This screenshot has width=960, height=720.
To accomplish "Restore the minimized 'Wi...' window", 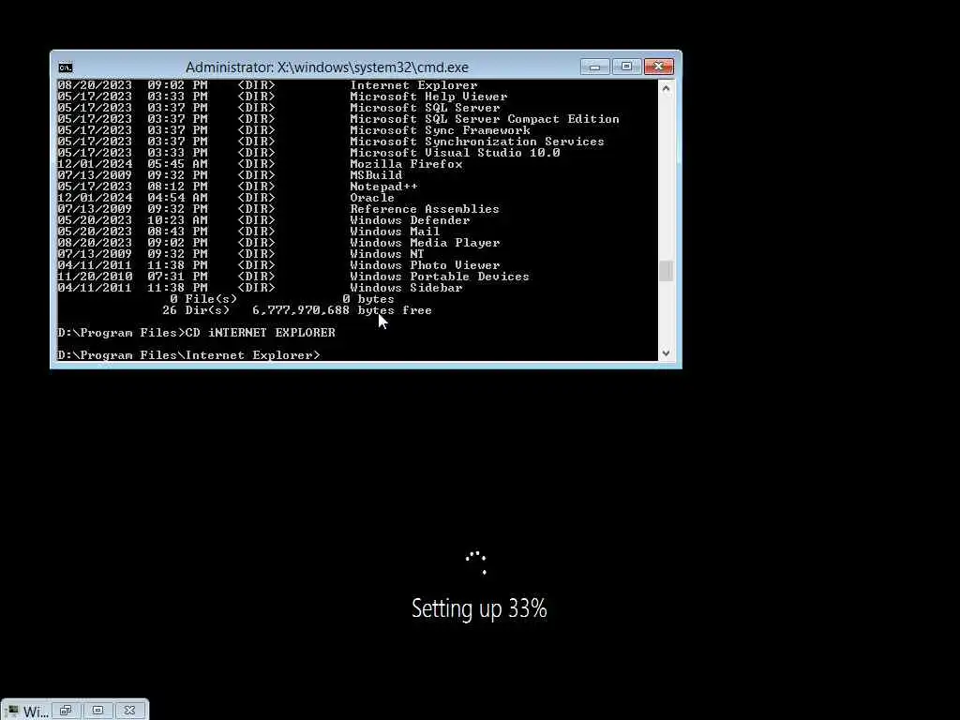I will click(66, 711).
